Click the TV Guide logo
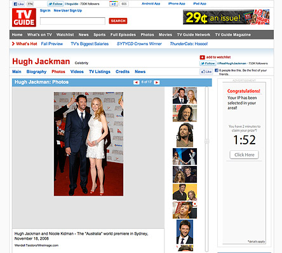Viewport: 282px width, 253px height. 24,18
